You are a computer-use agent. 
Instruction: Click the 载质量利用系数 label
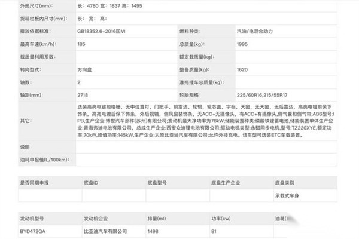(x=38, y=57)
